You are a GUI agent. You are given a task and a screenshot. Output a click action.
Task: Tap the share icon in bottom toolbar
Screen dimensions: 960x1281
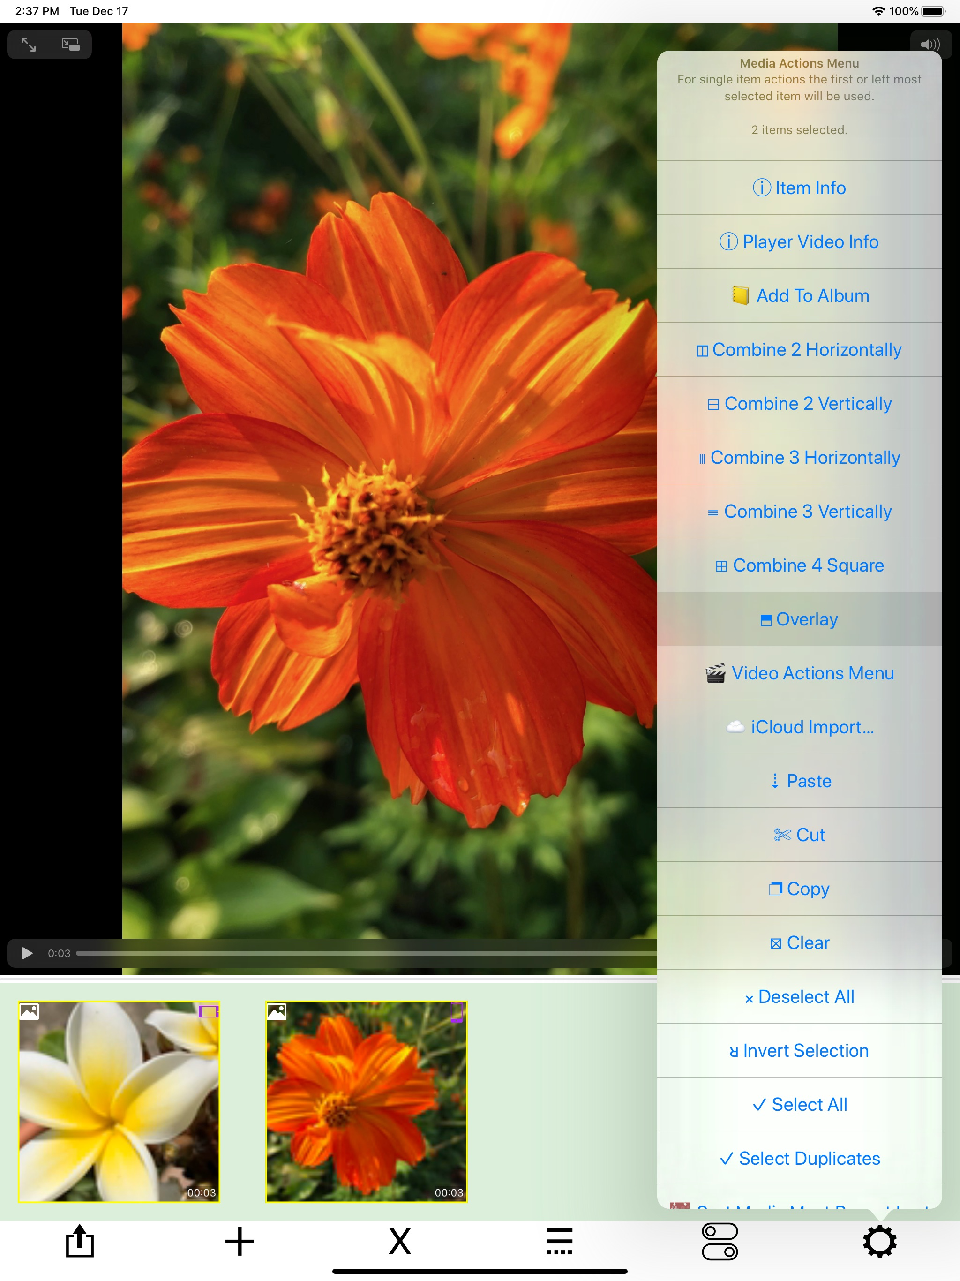pyautogui.click(x=79, y=1241)
